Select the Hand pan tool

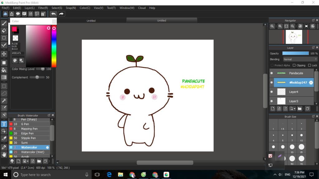(x=4, y=155)
